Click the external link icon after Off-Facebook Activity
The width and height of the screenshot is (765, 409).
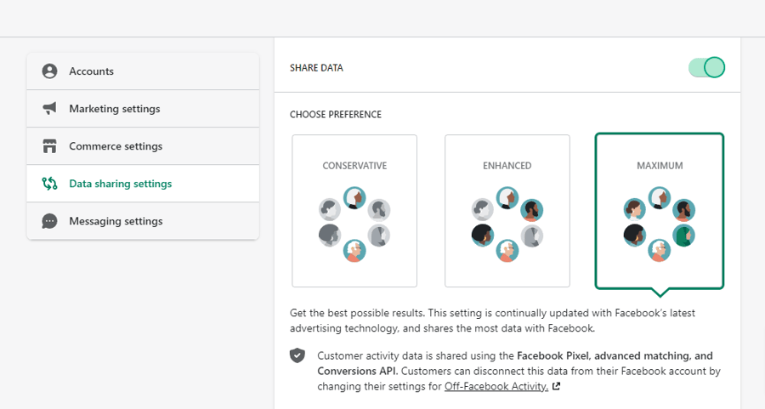(x=556, y=386)
